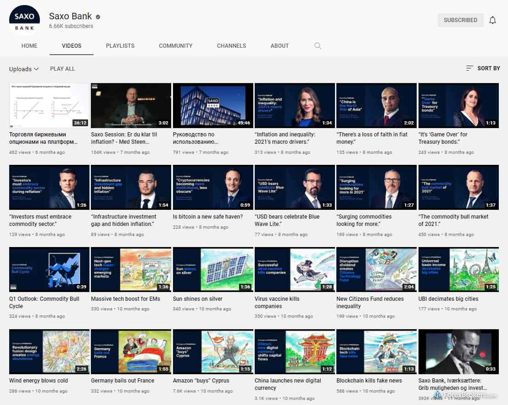Screen dimensions: 508x405
Task: Select the About tab
Action: click(279, 46)
